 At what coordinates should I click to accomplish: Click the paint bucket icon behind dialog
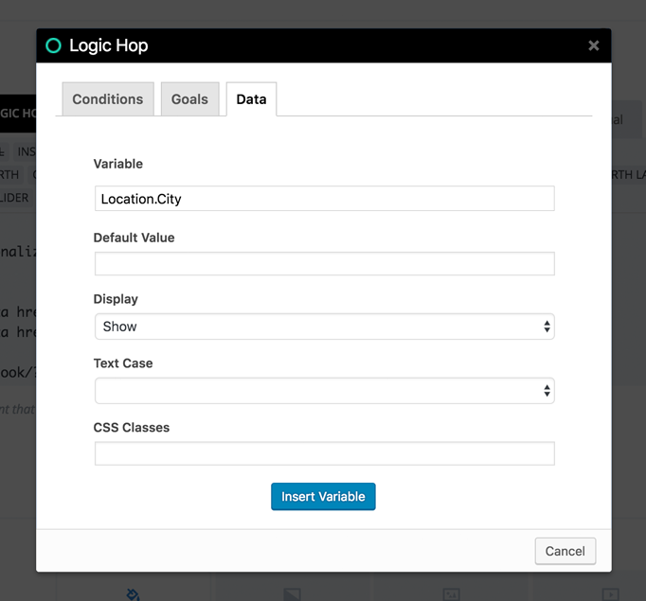coord(133,594)
